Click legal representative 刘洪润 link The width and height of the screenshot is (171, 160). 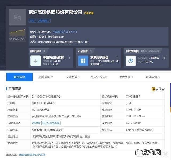click(36, 123)
